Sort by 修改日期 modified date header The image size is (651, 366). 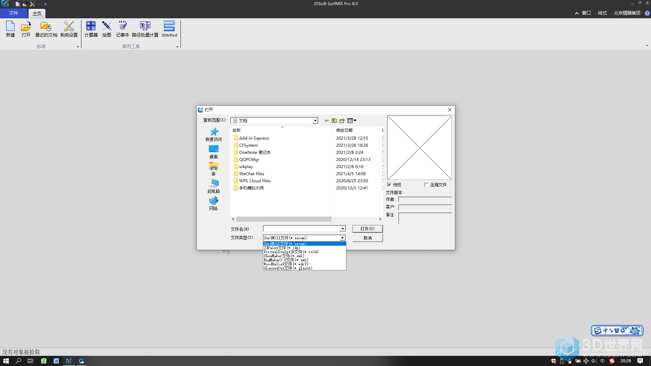(356, 130)
